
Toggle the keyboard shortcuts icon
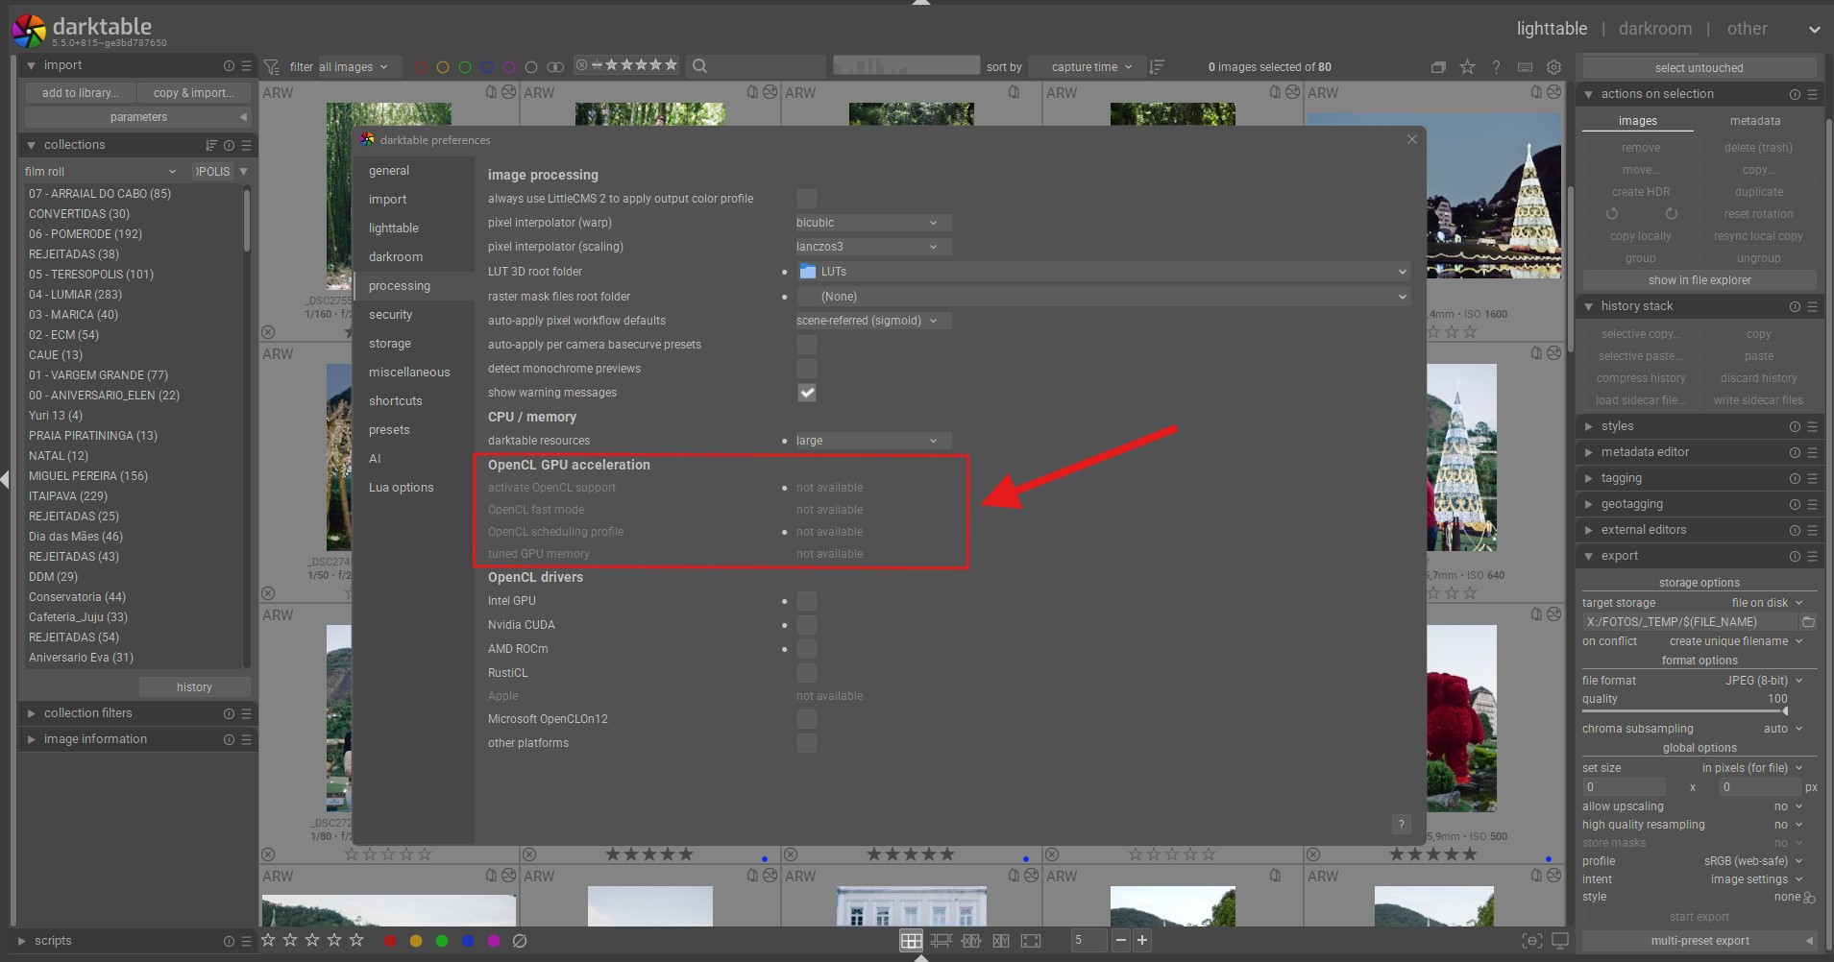pos(1525,67)
